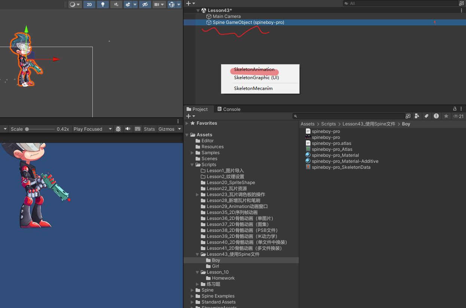Open the scene gizmos dropdown arrow
This screenshot has width=466, height=308.
point(179,4)
